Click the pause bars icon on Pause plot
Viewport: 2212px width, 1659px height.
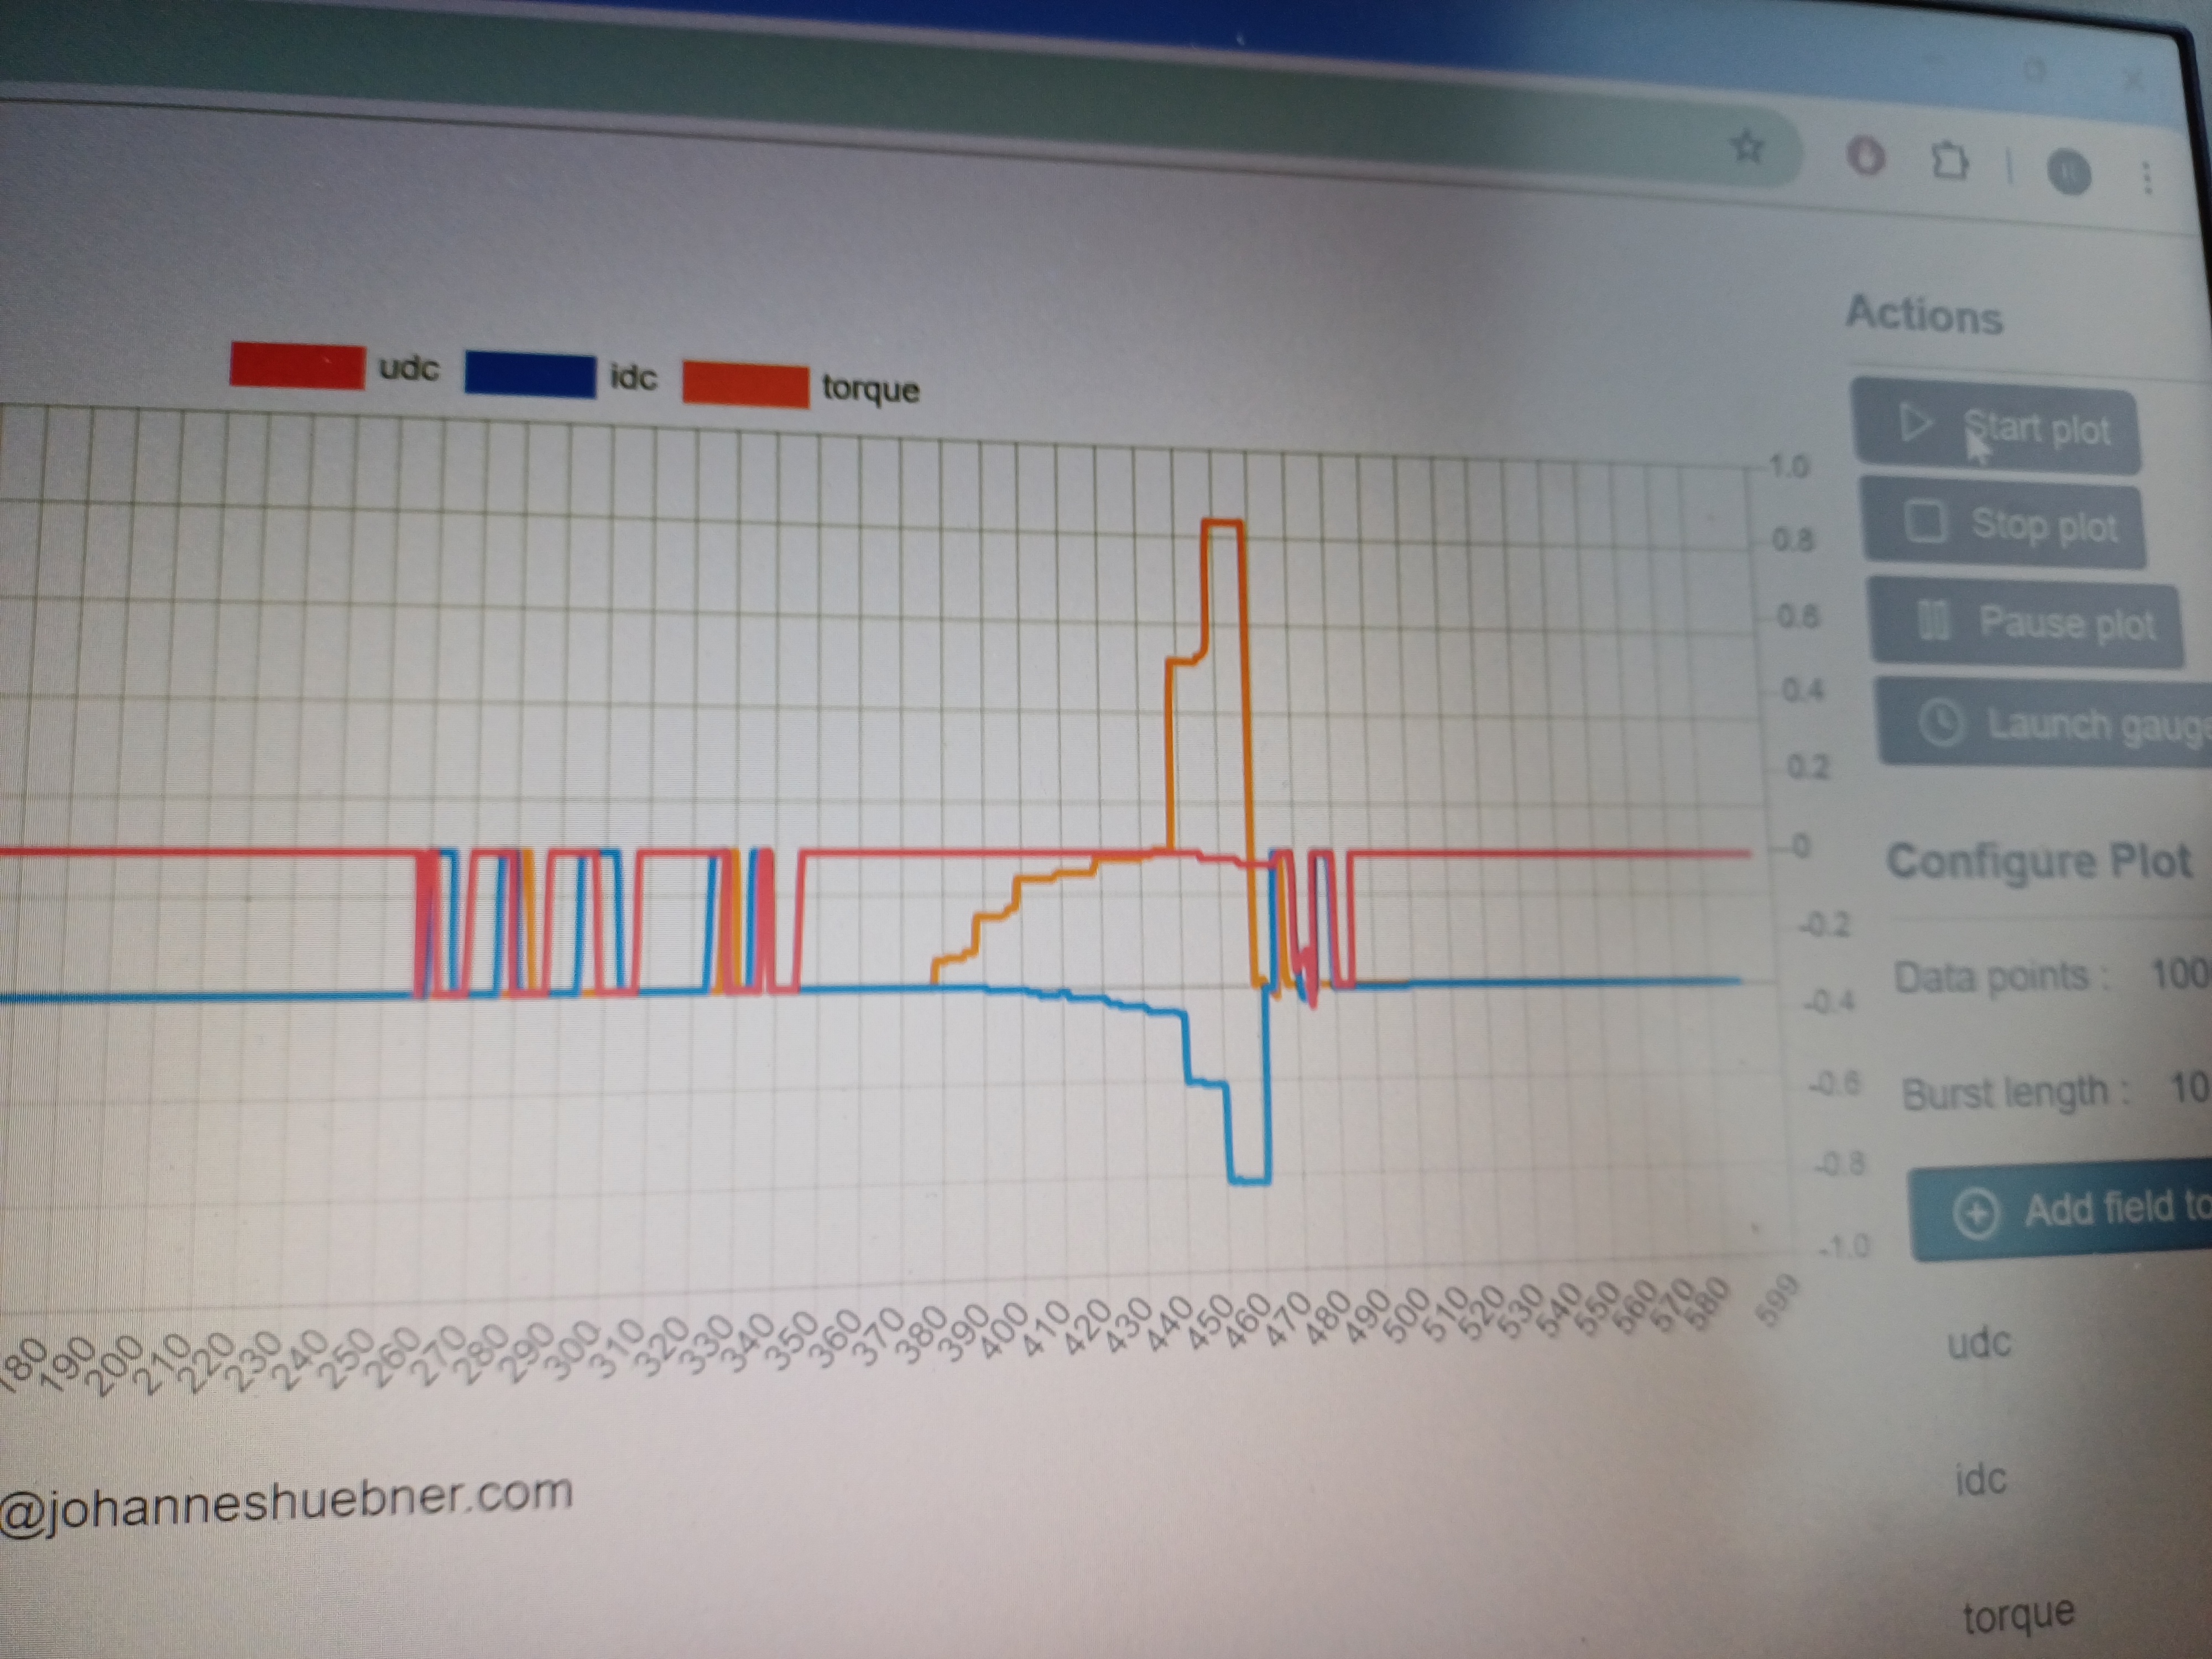click(x=1934, y=620)
